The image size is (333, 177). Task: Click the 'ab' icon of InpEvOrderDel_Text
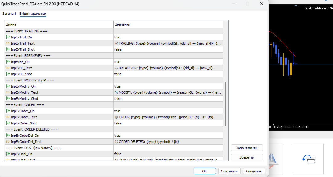pos(8,141)
